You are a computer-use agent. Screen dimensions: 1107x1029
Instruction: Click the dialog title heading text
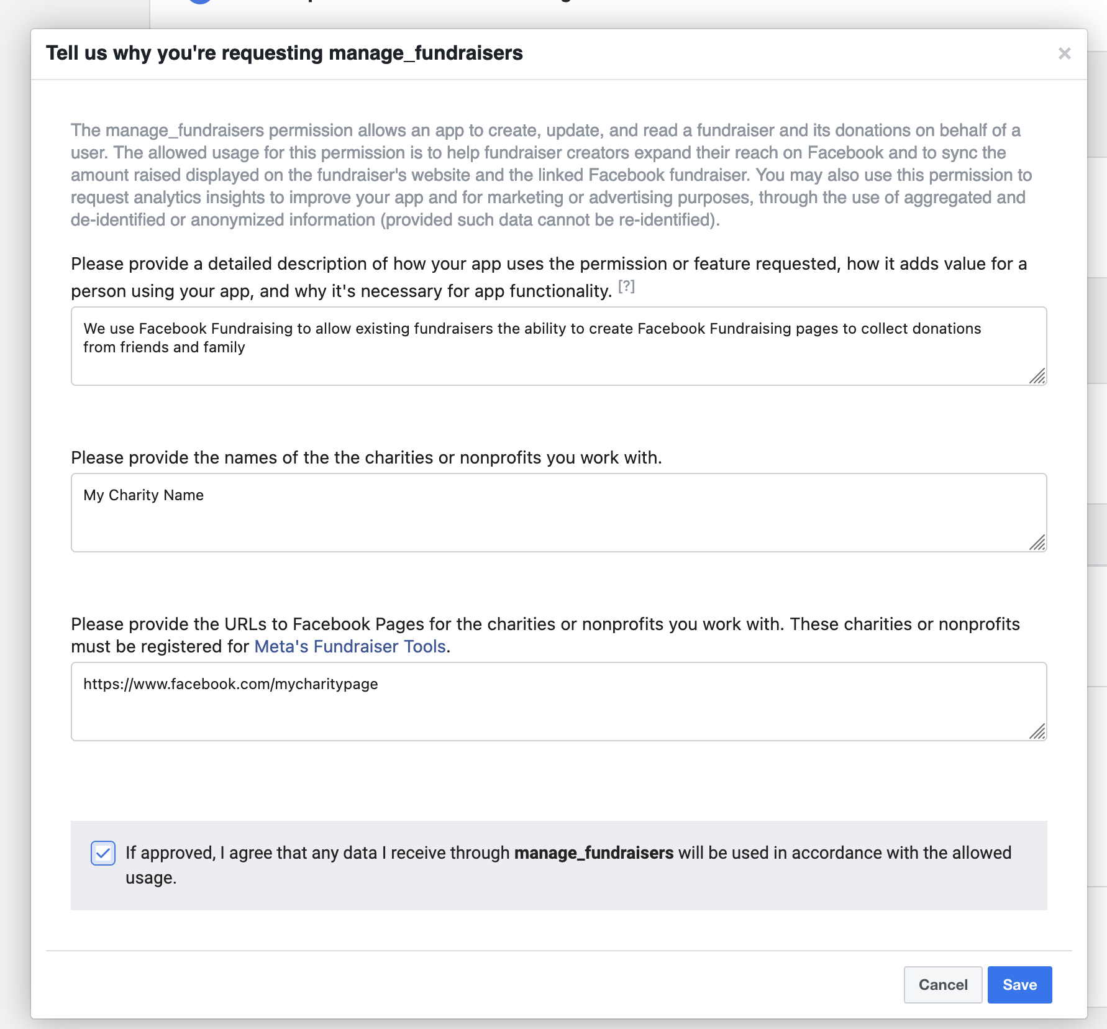pyautogui.click(x=285, y=53)
